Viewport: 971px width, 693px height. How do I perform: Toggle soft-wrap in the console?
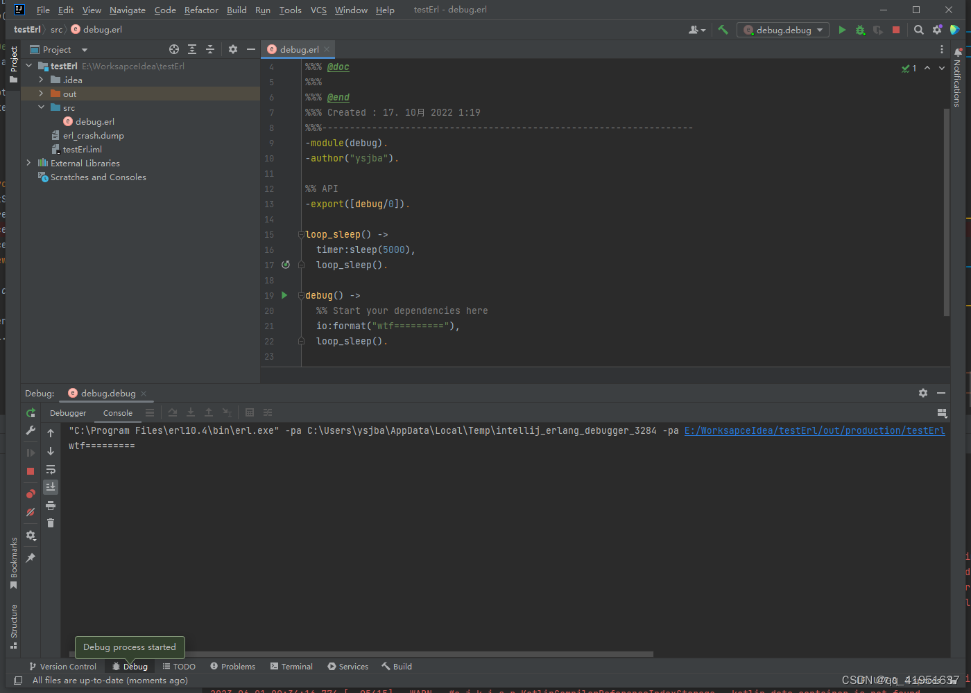point(51,469)
